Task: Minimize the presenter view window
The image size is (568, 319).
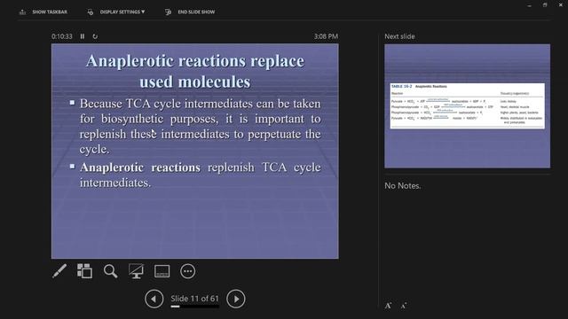Action: pyautogui.click(x=529, y=5)
